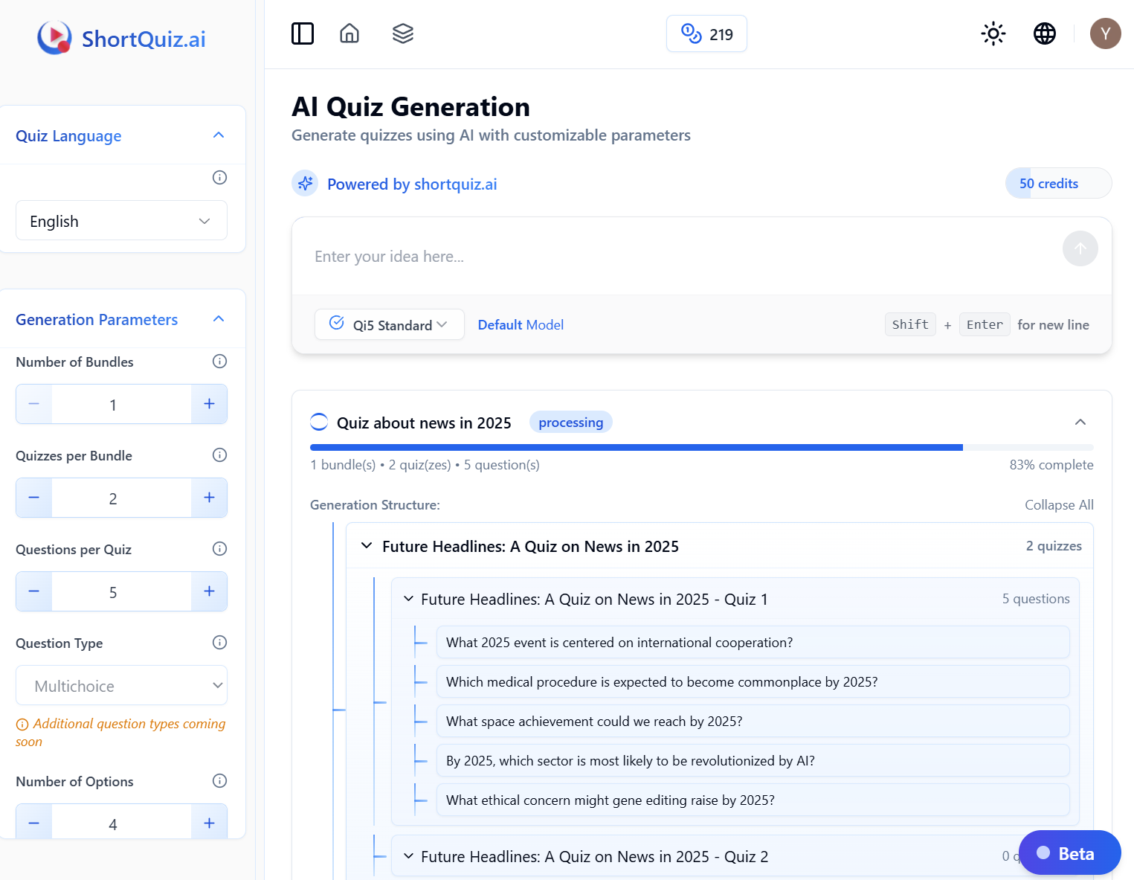Click the Quizzes per Bundle value field
The height and width of the screenshot is (880, 1134).
(x=121, y=498)
